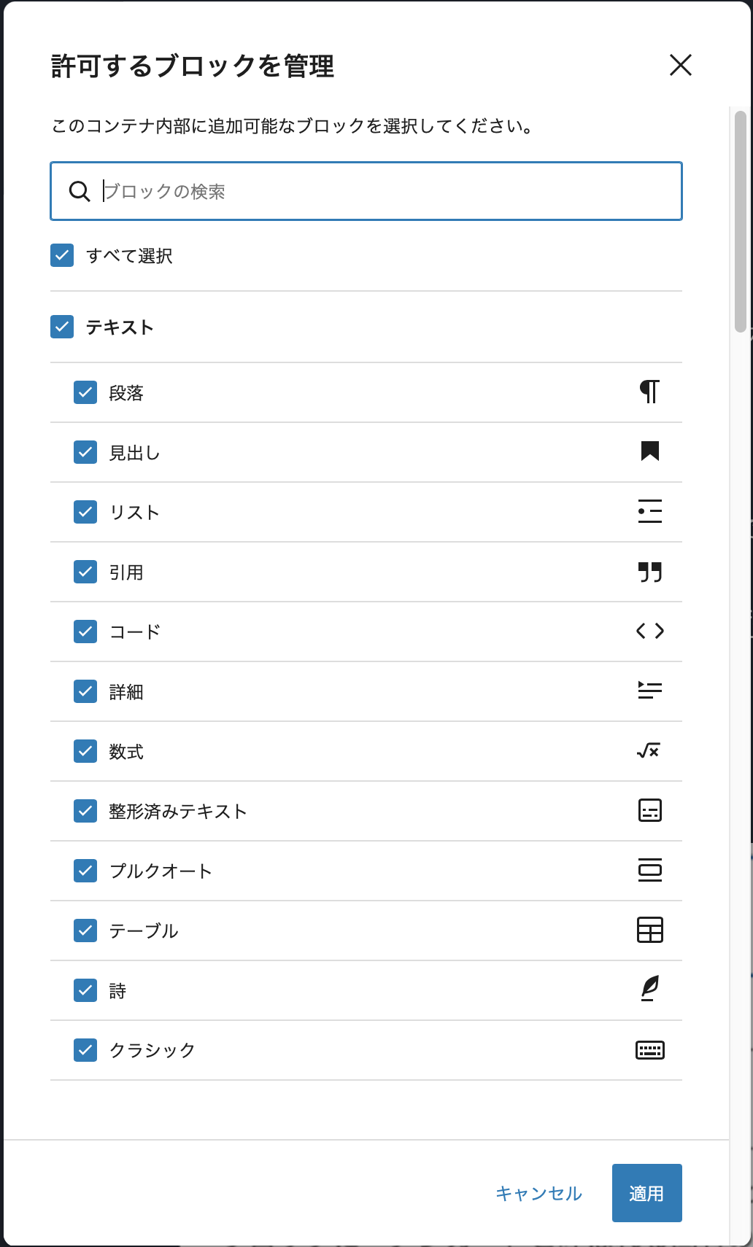
Task: Click the table (テーブル) grid icon
Action: [x=649, y=931]
